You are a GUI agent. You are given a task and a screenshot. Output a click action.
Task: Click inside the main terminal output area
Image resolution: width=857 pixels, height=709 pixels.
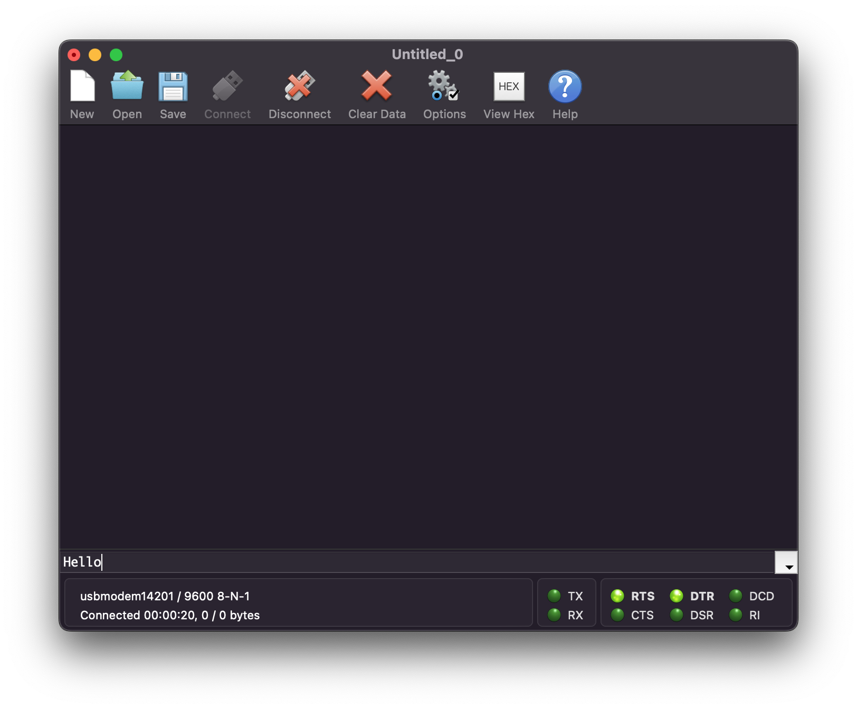[x=428, y=338]
